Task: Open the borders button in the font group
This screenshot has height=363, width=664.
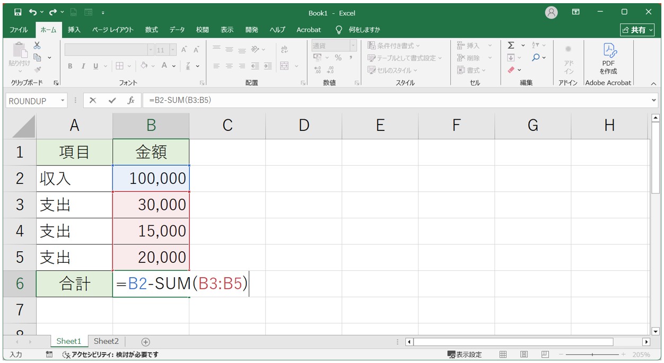Action: point(120,66)
